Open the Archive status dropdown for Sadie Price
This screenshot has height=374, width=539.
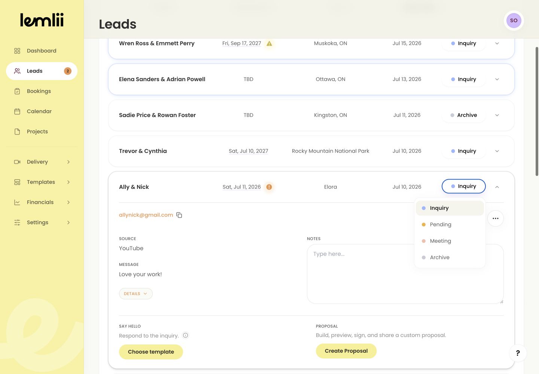point(464,115)
